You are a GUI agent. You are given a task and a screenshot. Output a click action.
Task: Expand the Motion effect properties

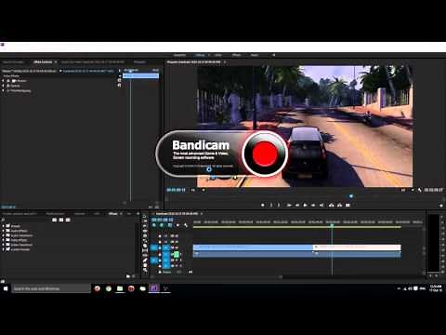tap(4, 81)
